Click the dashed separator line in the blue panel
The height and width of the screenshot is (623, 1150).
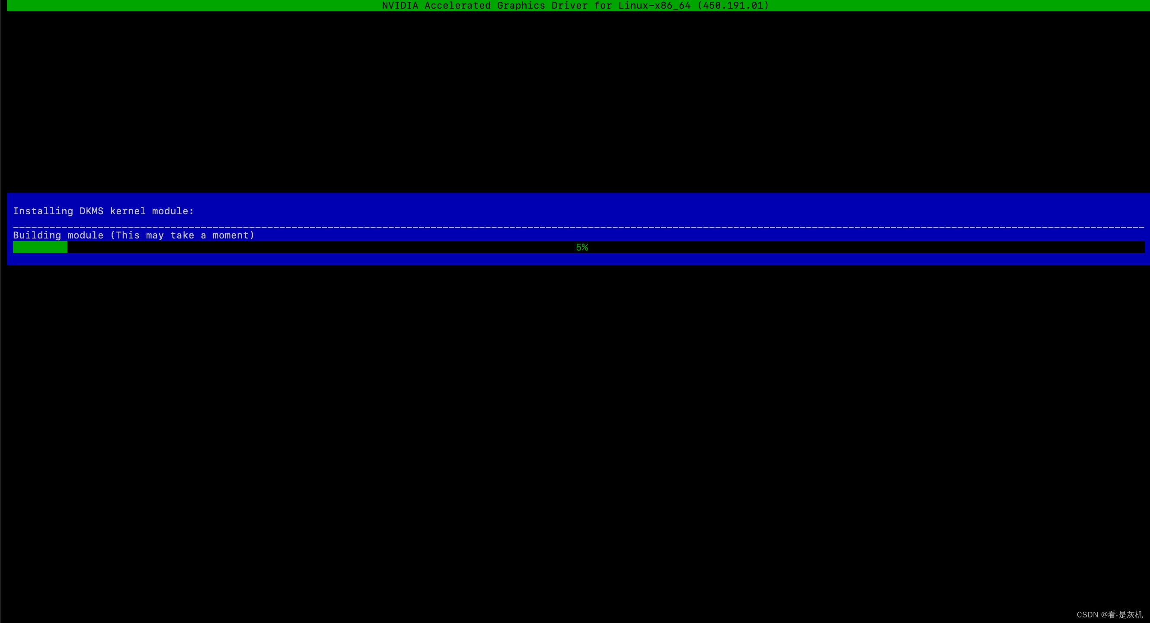[578, 227]
